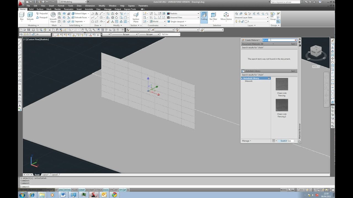Click the Save icon in quick access toolbar
This screenshot has height=198, width=353.
point(35,2)
